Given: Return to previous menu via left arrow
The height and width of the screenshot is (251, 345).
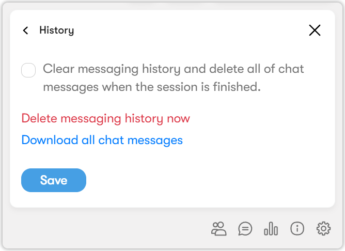Looking at the screenshot, I should pos(26,30).
